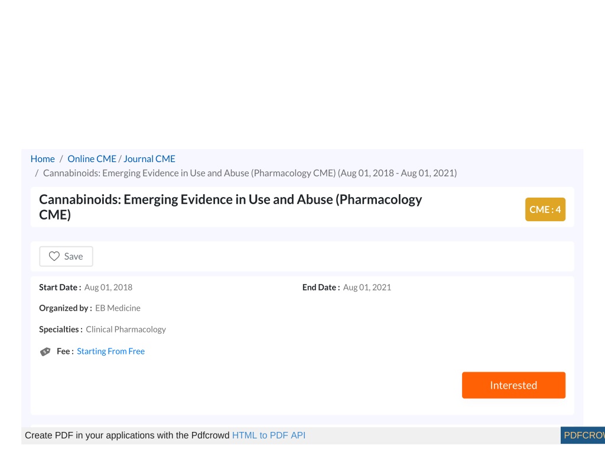Click the Organized by label
Viewport: 605px width, 468px height.
pos(66,308)
